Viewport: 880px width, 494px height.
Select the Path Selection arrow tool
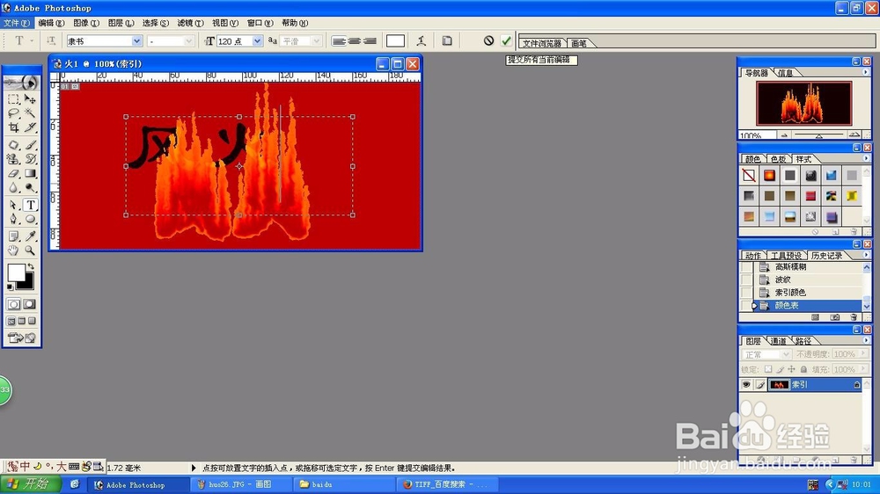(x=13, y=205)
